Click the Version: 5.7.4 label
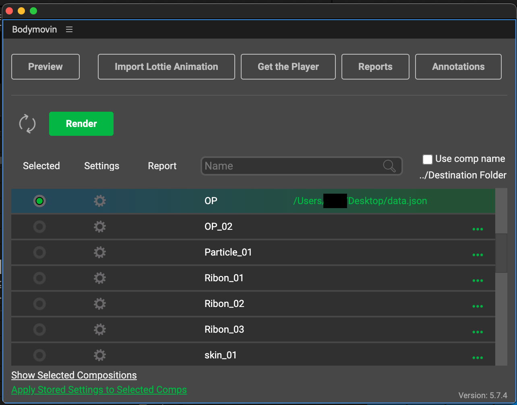 483,395
